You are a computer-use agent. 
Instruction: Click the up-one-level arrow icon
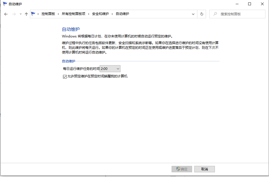click(26, 14)
